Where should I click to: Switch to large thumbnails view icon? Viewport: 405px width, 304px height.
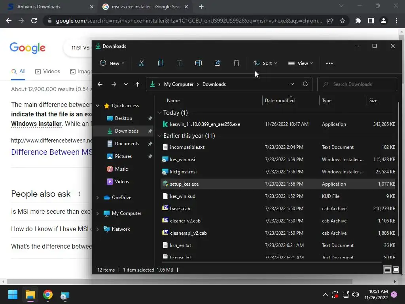tap(396, 270)
